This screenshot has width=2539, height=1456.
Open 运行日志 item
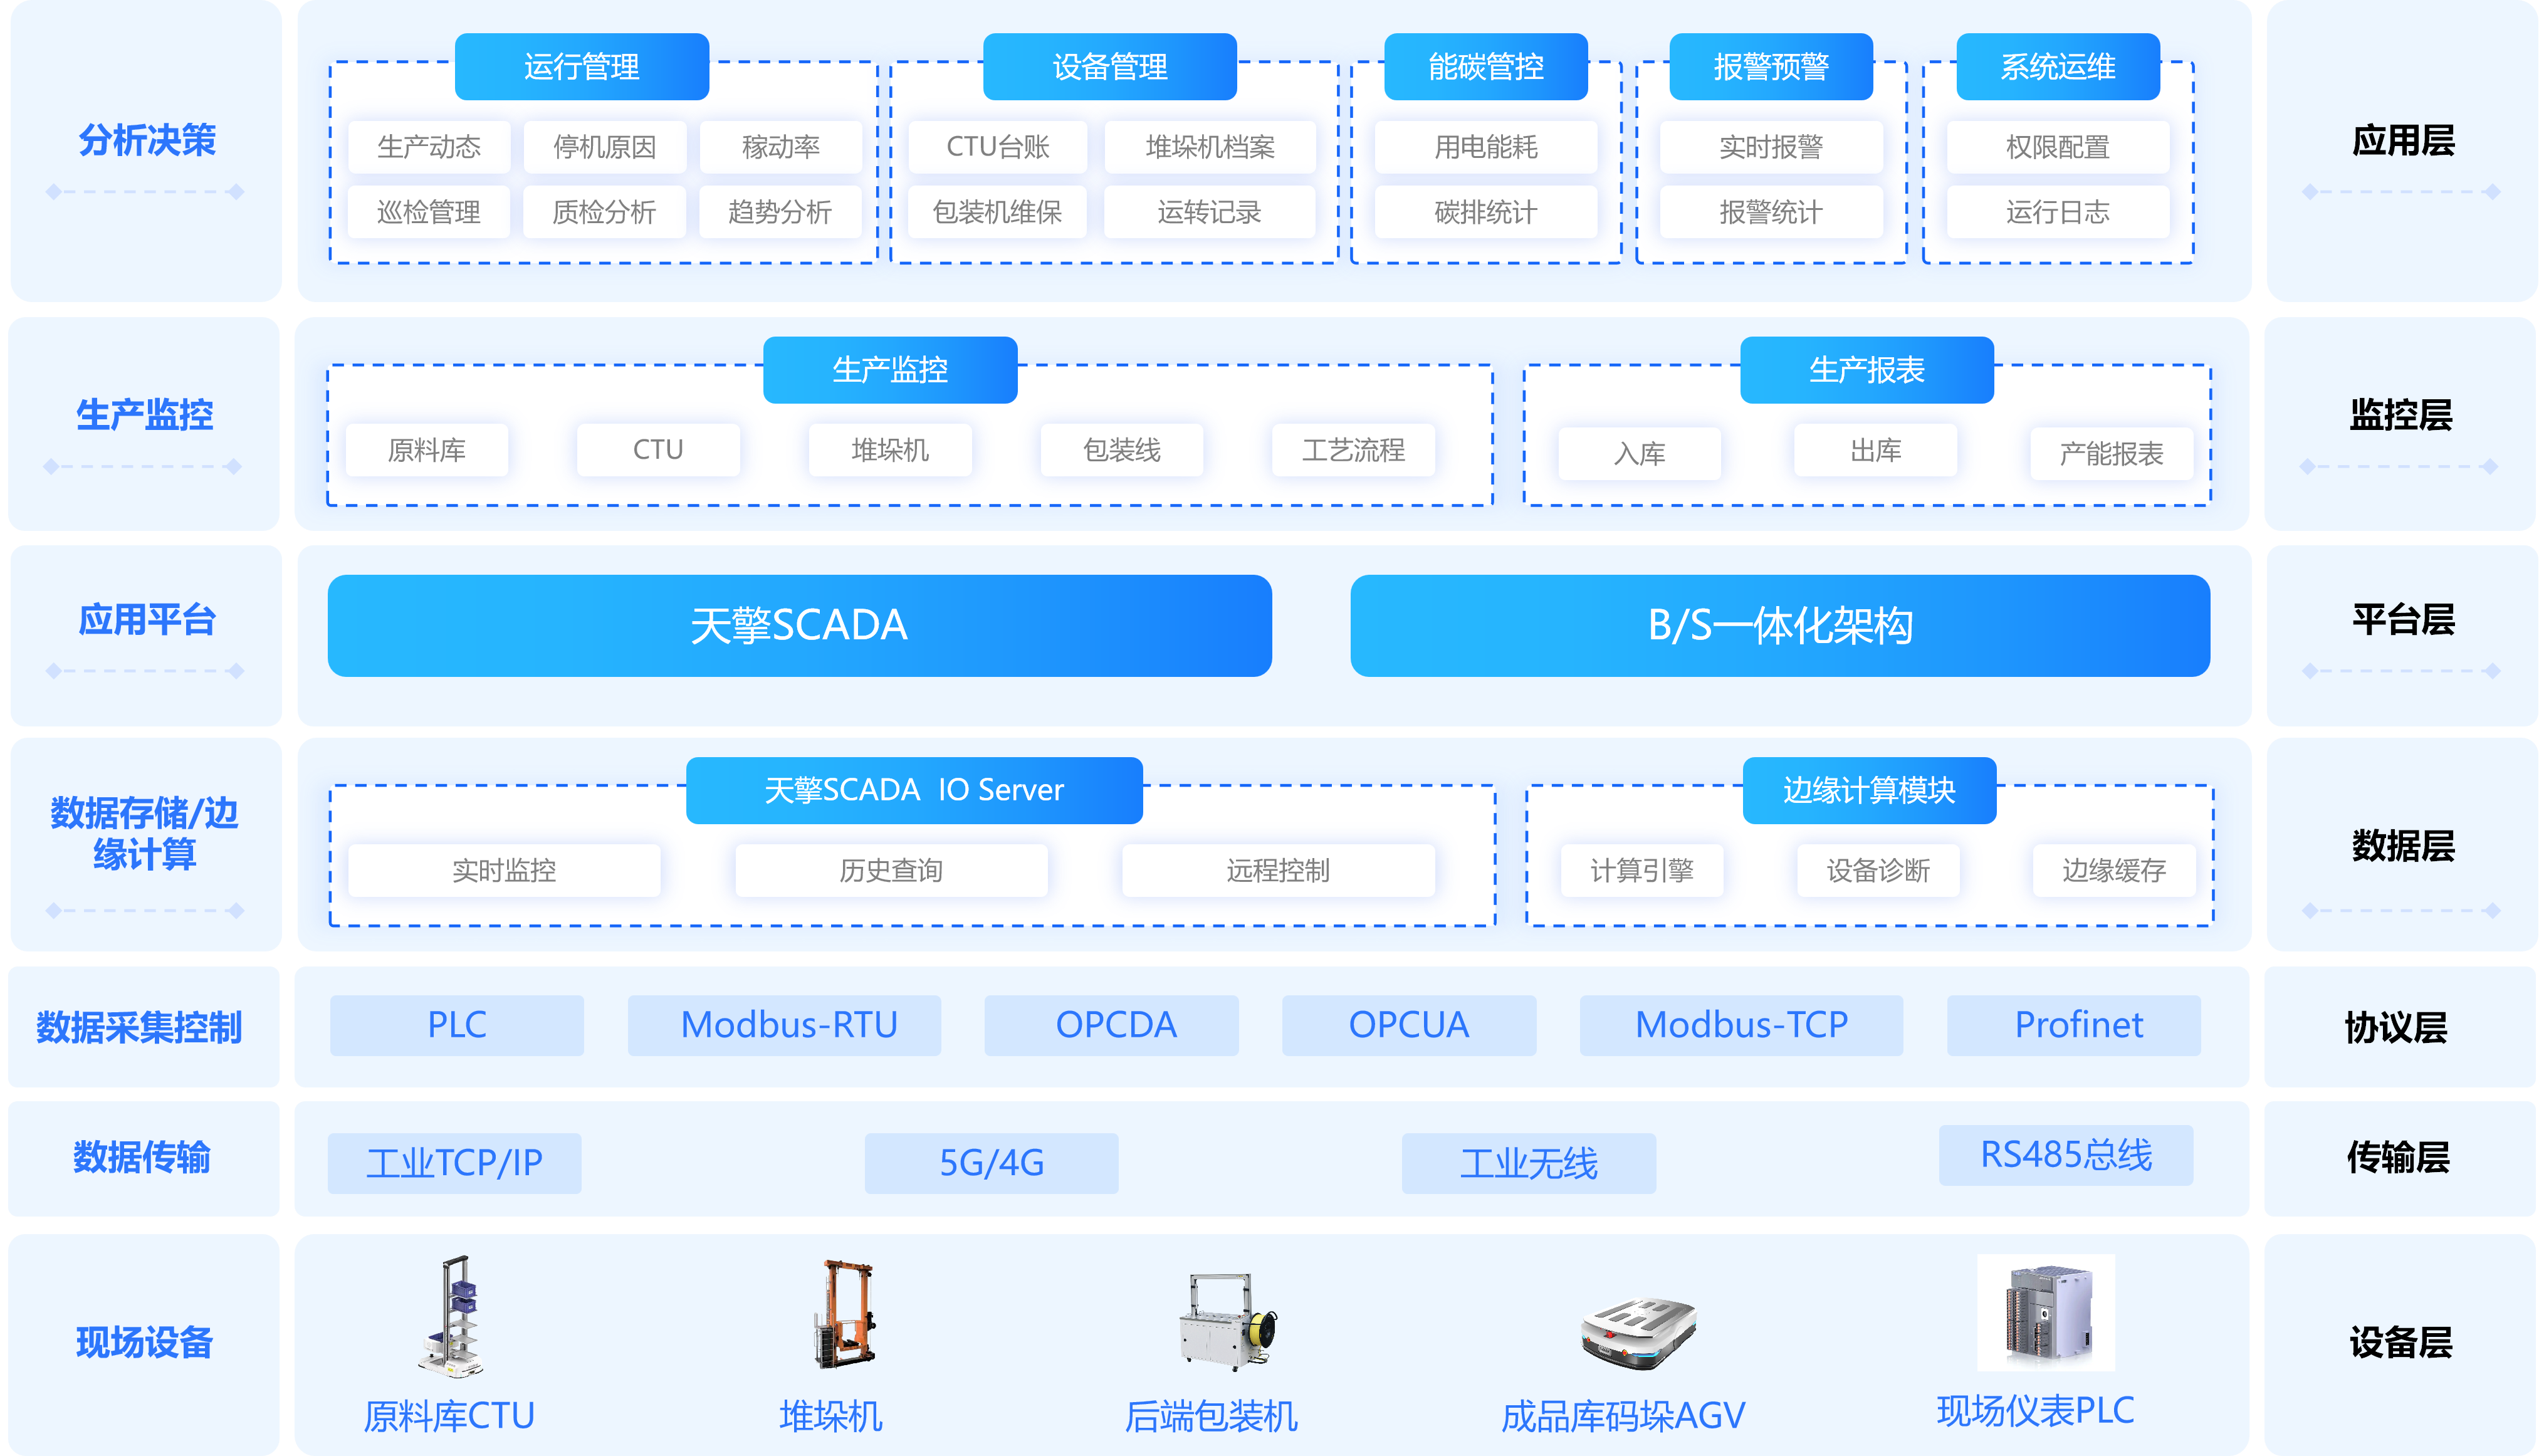[x=2058, y=212]
